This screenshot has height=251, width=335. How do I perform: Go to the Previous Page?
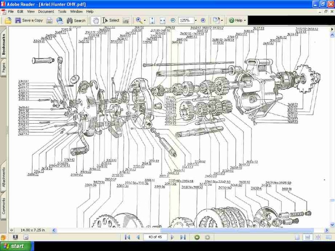pyautogui.click(x=138, y=237)
